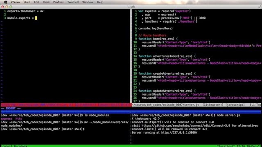
Task: Open the iTerm application menu
Action: point(16,2)
